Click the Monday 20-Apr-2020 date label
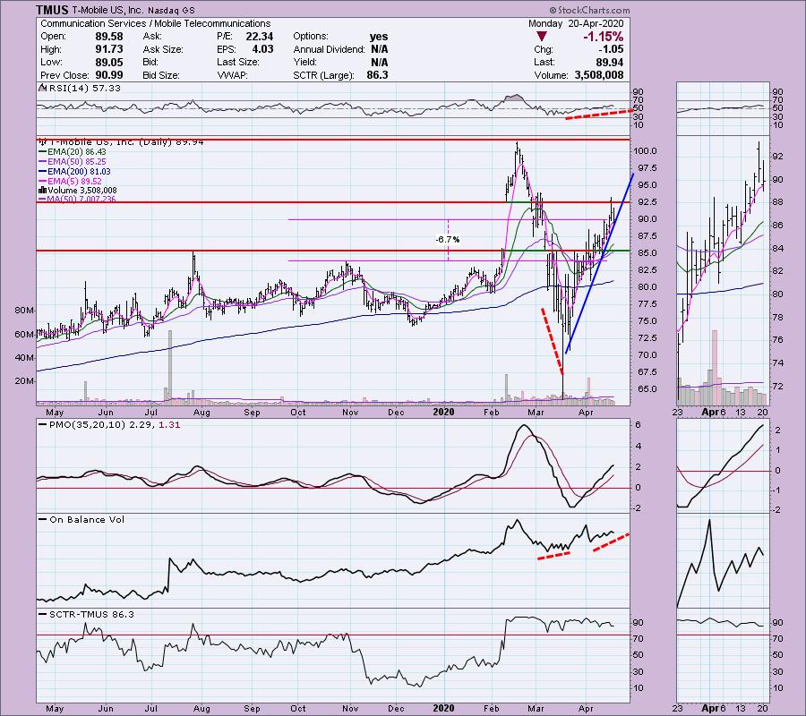806x716 pixels. coord(576,23)
